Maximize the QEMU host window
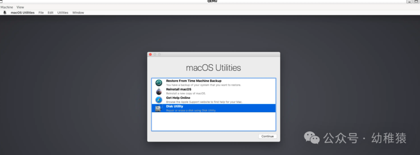The width and height of the screenshot is (420, 155). 416,1
